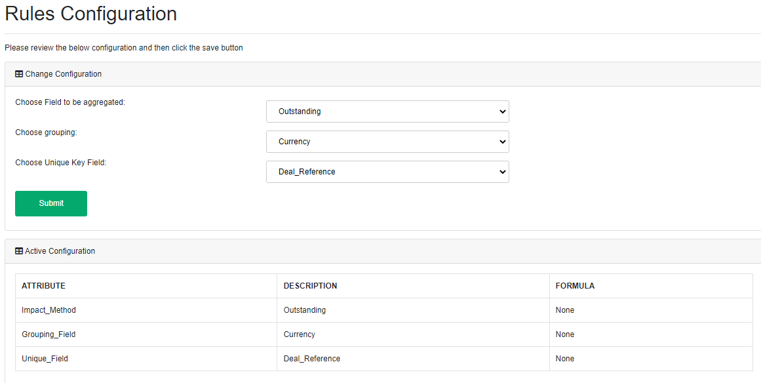Click the table icon beside Change Configuration

[x=19, y=74]
